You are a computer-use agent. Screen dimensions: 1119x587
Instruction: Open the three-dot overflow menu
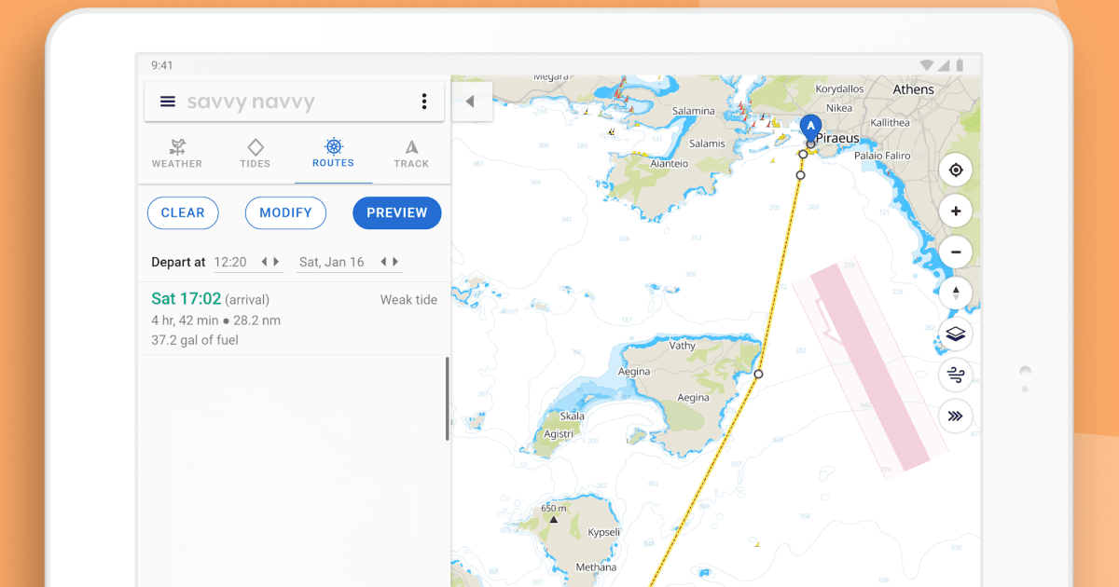tap(424, 101)
